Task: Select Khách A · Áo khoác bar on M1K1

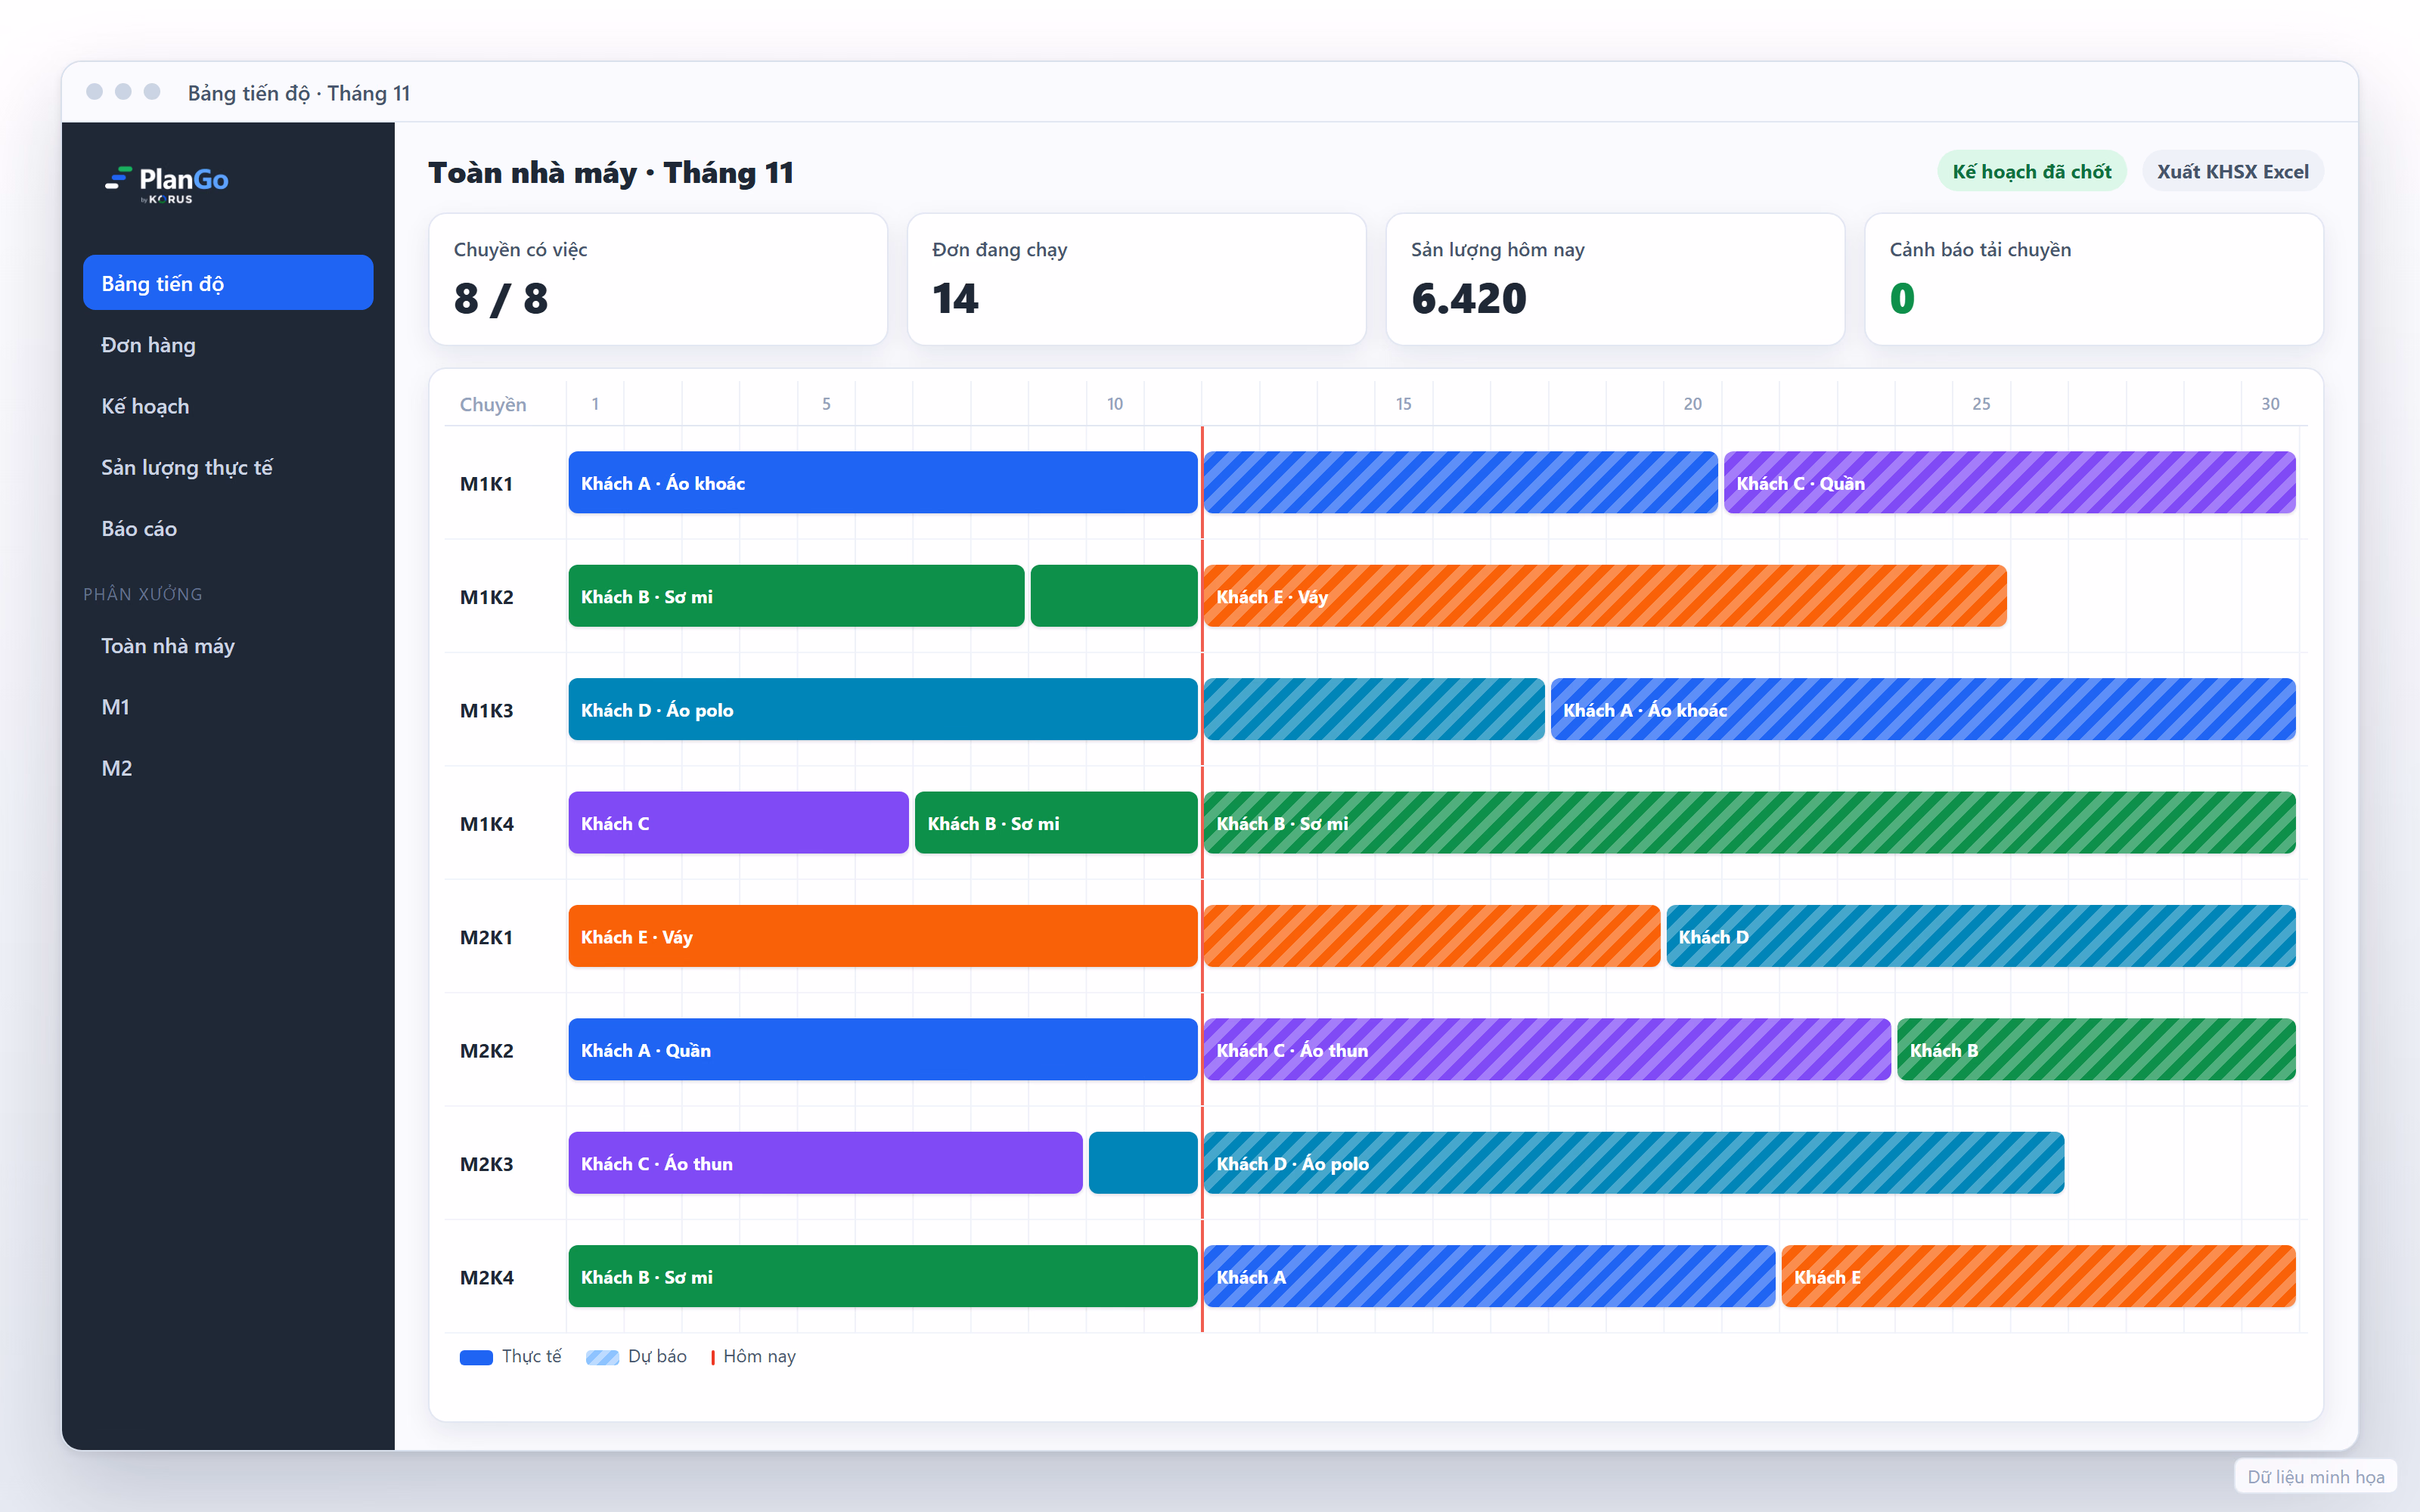Action: (x=883, y=483)
